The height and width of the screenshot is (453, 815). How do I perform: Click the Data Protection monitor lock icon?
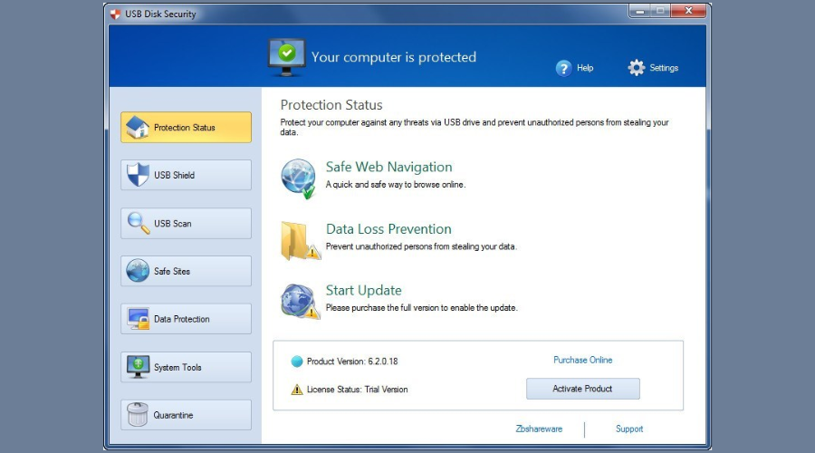[139, 319]
